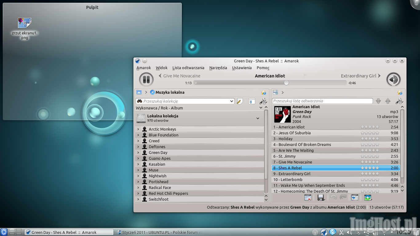Open playlist search options wrench icon
Image resolution: width=420 pixels, height=236 pixels.
pyautogui.click(x=399, y=101)
